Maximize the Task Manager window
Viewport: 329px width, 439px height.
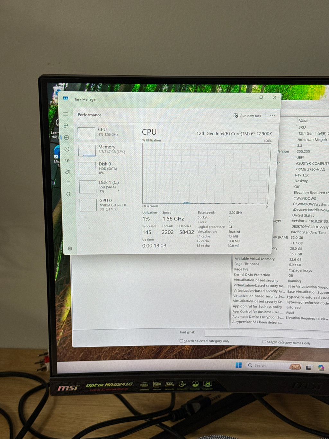[261, 97]
